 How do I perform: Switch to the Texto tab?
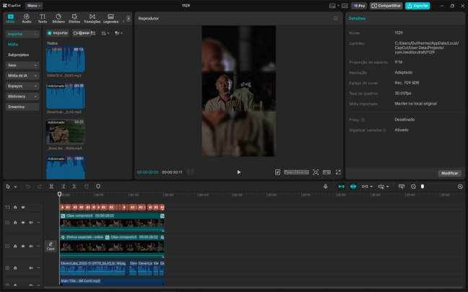tap(43, 18)
